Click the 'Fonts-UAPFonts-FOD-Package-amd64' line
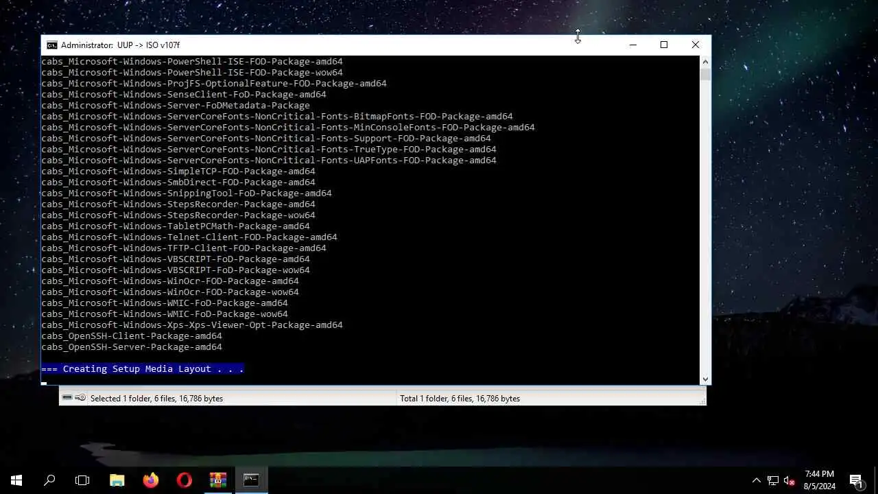The height and width of the screenshot is (494, 878). coord(269,161)
